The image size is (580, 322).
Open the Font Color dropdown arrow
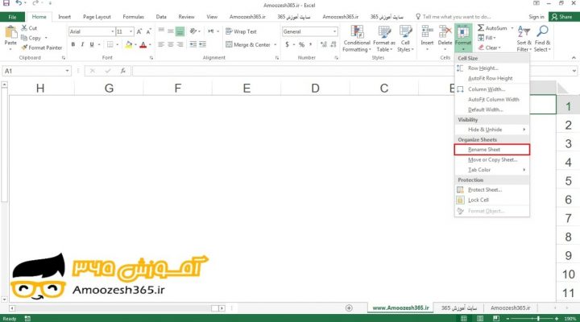point(150,45)
